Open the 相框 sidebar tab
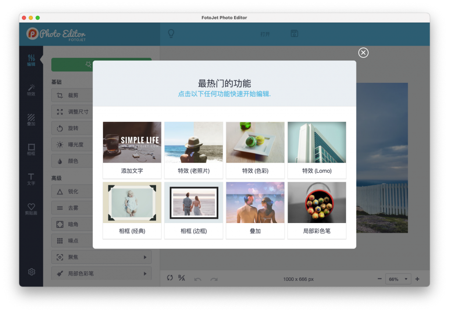The height and width of the screenshot is (312, 449). point(31,149)
